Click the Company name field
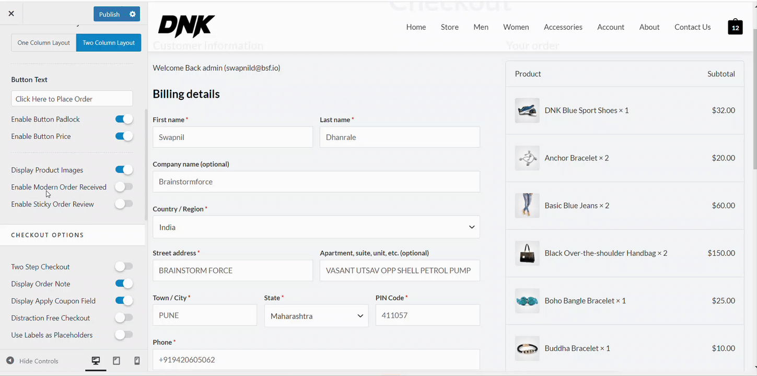The height and width of the screenshot is (376, 757). 316,182
